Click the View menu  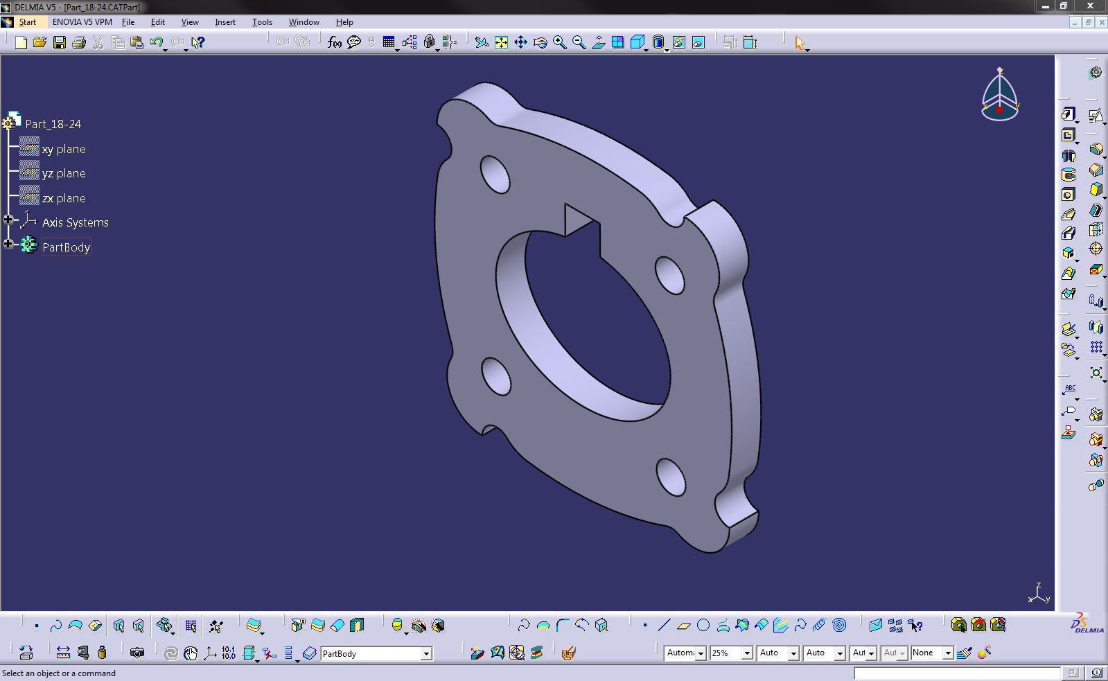click(190, 22)
